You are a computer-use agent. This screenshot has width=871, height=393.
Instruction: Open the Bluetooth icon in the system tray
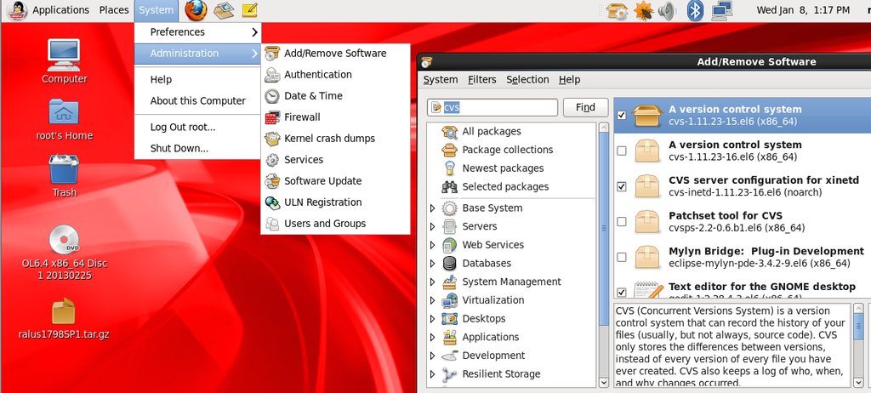click(x=695, y=10)
